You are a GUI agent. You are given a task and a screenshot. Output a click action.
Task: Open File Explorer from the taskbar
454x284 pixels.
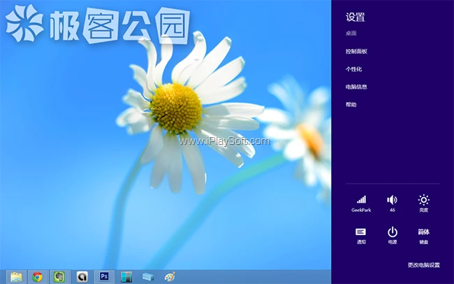(x=16, y=277)
